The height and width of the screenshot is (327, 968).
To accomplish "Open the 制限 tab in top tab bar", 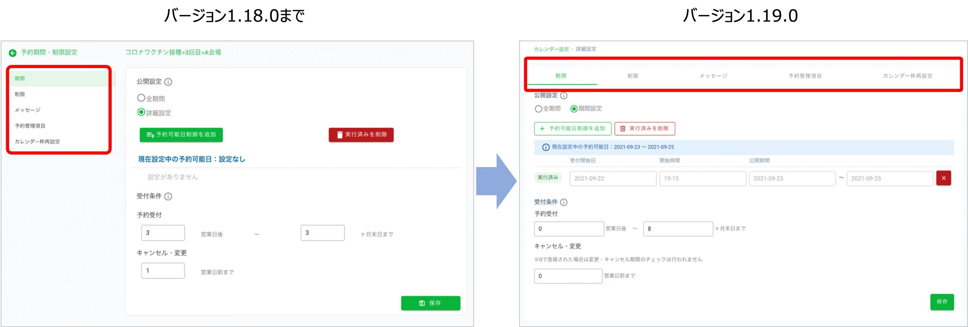I will coord(633,76).
